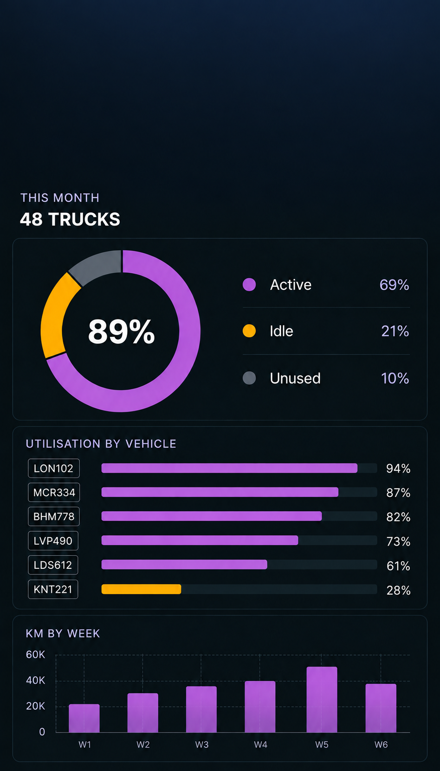The height and width of the screenshot is (771, 440).
Task: Select the W5 weekly km bar
Action: coord(322,699)
